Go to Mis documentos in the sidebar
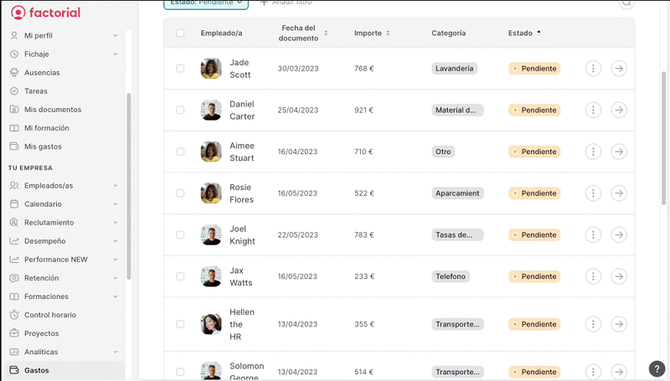 [52, 110]
